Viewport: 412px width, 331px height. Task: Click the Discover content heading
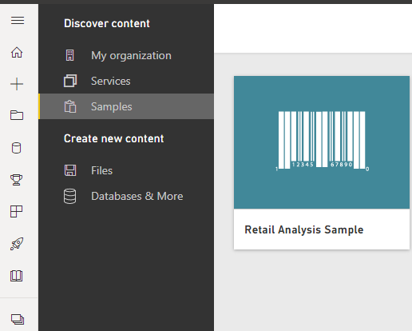pos(107,23)
